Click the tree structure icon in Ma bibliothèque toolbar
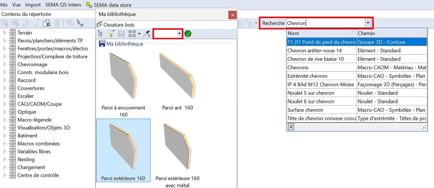This screenshot has height=188, width=434. (x=100, y=34)
